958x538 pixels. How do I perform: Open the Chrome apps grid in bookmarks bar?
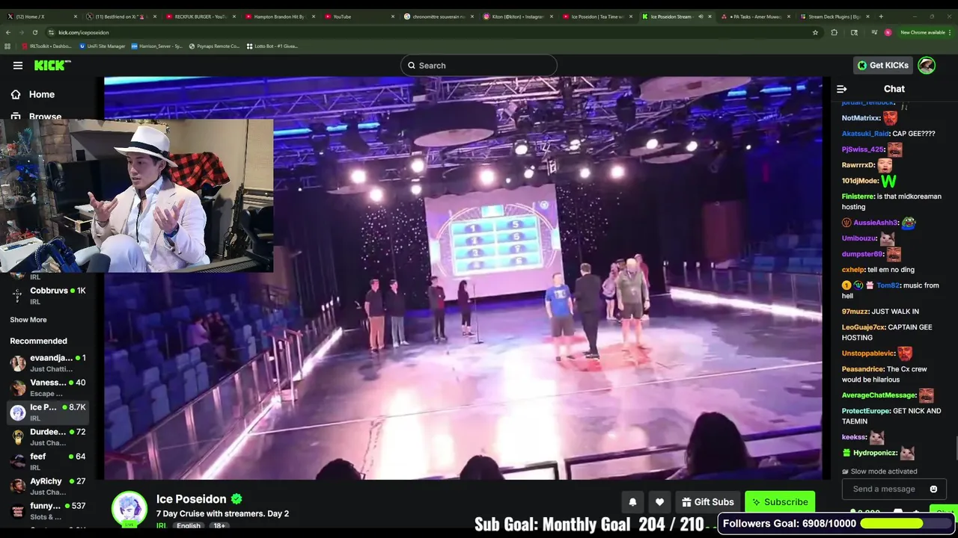click(x=7, y=46)
